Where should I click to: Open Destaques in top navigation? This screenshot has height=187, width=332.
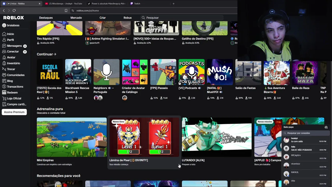(x=46, y=18)
